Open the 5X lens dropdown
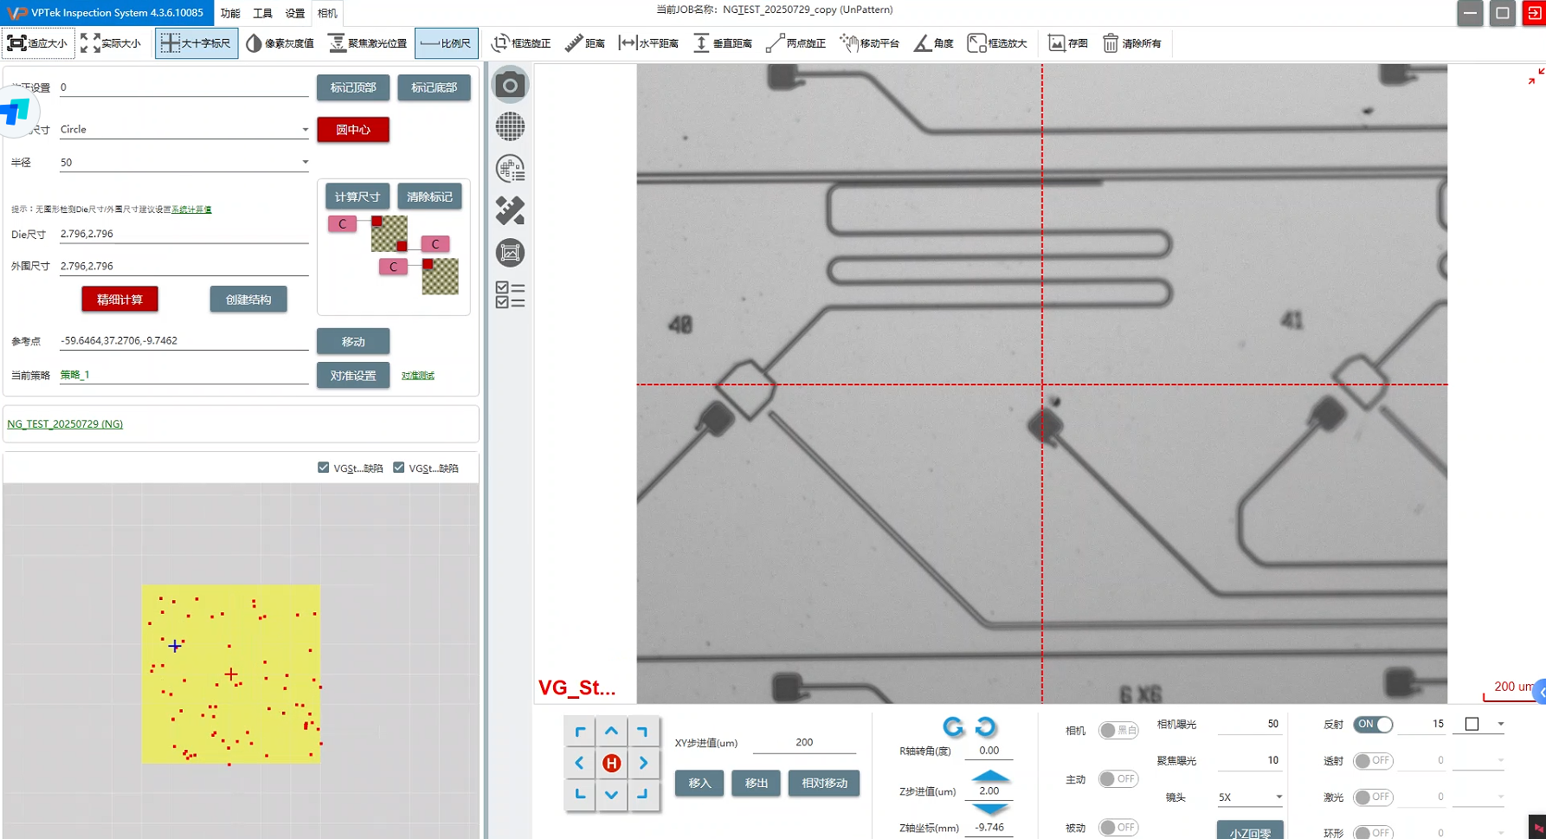Screen dimensions: 1546x839 (1278, 797)
